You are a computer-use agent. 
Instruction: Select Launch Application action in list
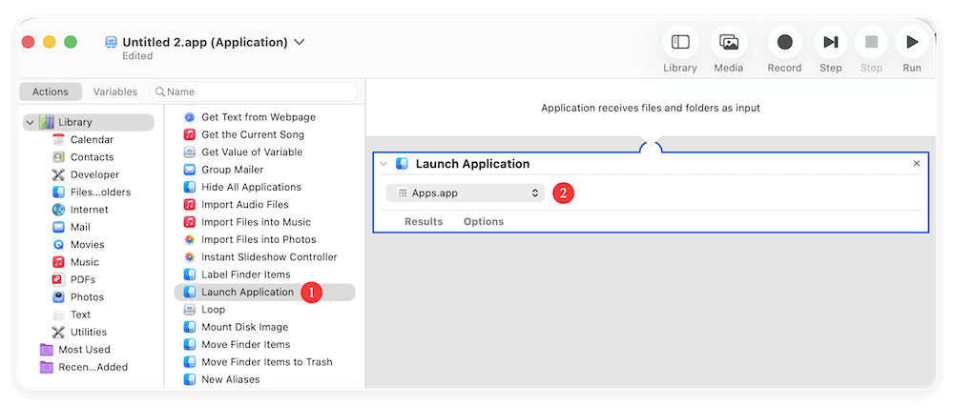coord(264,293)
